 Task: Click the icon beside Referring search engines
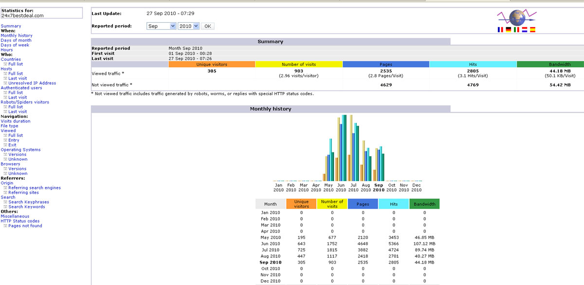[x=5, y=188]
